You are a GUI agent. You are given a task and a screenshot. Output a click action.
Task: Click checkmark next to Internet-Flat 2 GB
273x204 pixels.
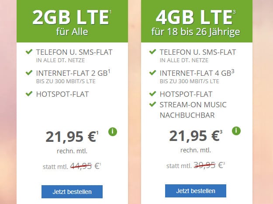point(29,73)
